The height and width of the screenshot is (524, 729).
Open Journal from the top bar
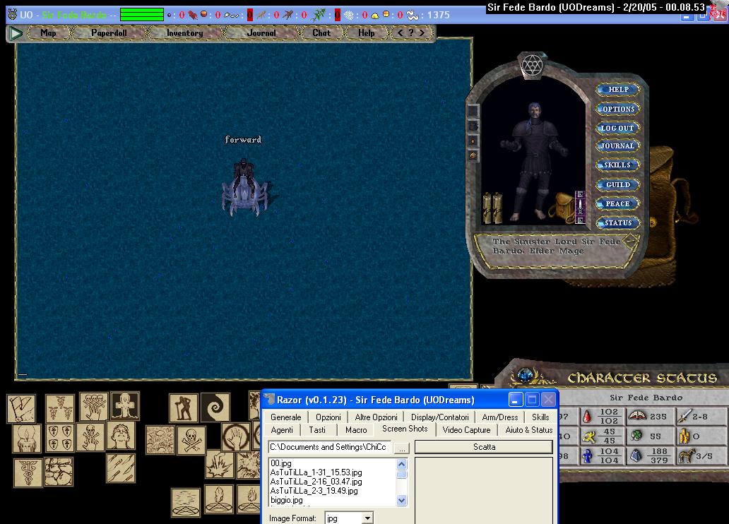(x=261, y=33)
